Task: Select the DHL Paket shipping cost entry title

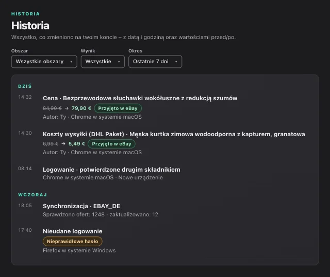Action: pyautogui.click(x=174, y=134)
